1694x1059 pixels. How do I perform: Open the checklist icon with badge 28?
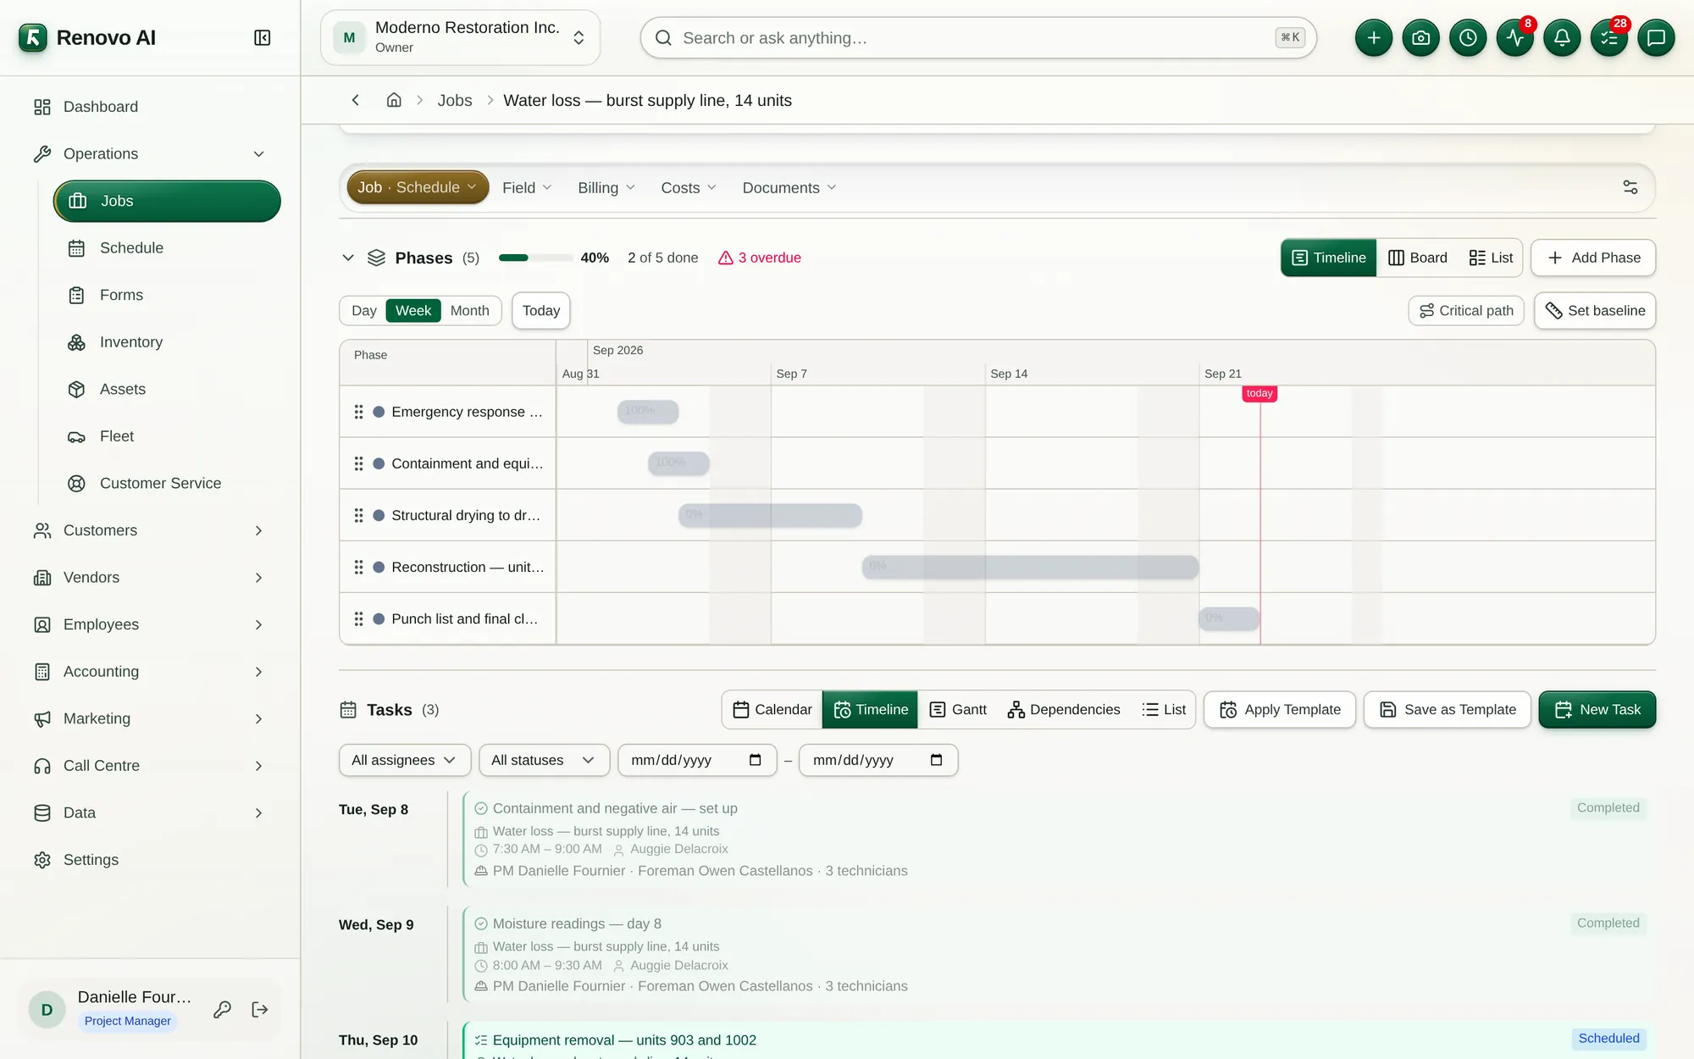tap(1608, 38)
